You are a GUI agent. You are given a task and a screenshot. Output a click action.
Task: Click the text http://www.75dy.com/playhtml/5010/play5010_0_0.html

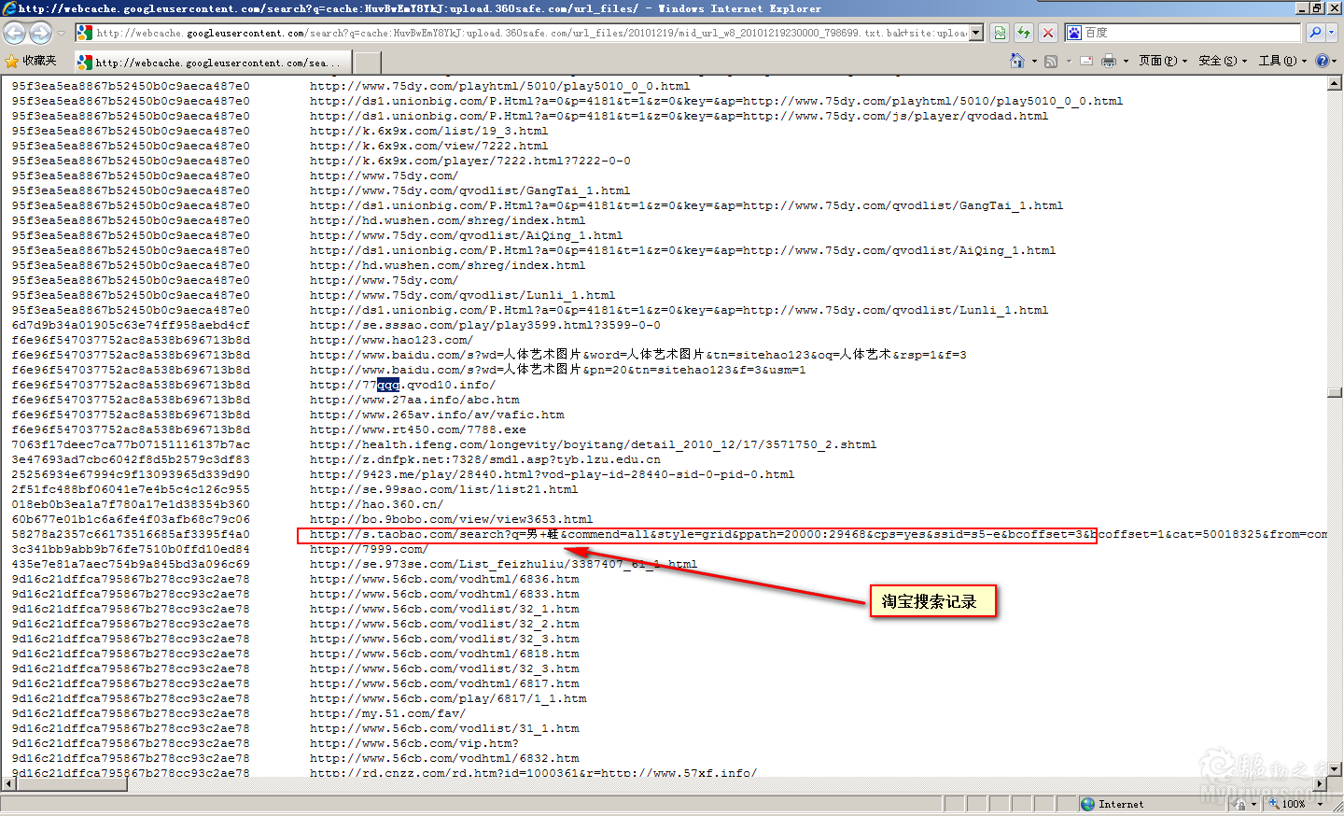[499, 86]
